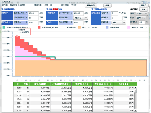Select the 9,633万円 table cell
This screenshot has height=113, width=151.
pos(61,99)
